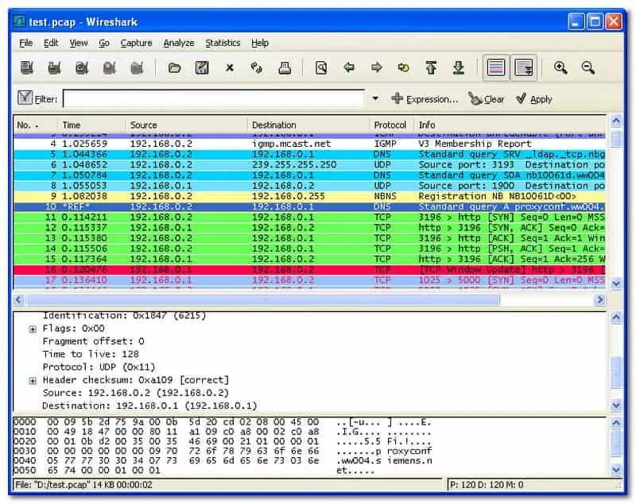Toggle packet list colorization
Screen dimensions: 636x504
[496, 67]
